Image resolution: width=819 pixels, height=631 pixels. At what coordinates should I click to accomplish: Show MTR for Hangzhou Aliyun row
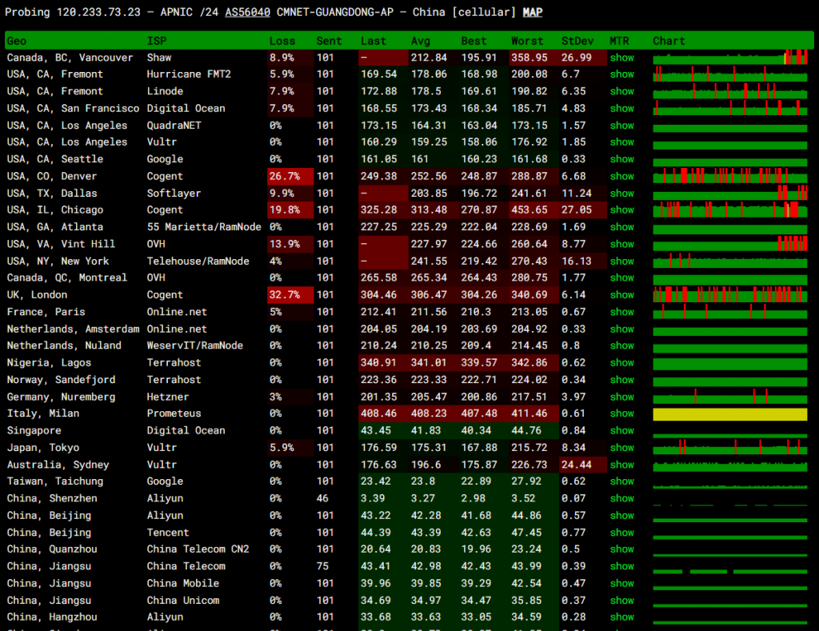pos(621,617)
